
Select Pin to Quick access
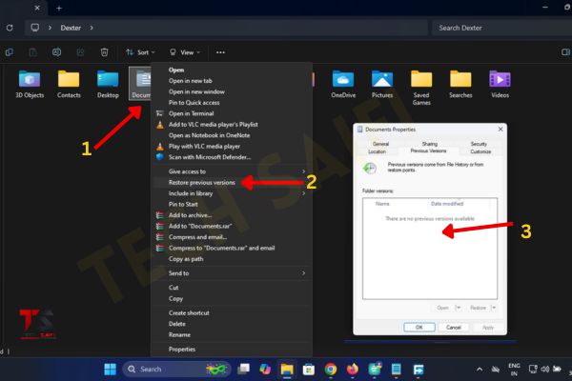pos(194,103)
